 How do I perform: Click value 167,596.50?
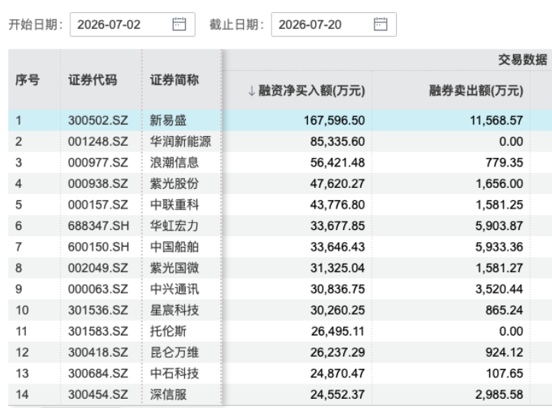click(334, 120)
